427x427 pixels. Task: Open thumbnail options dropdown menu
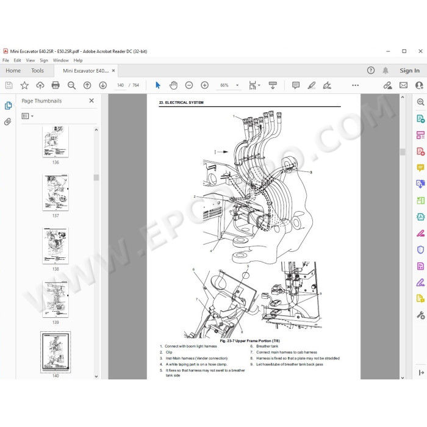click(27, 117)
